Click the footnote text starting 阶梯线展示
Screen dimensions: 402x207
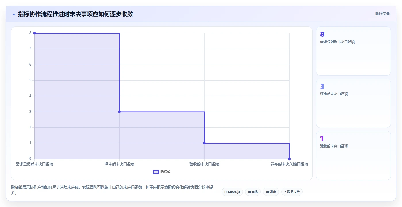(112, 190)
